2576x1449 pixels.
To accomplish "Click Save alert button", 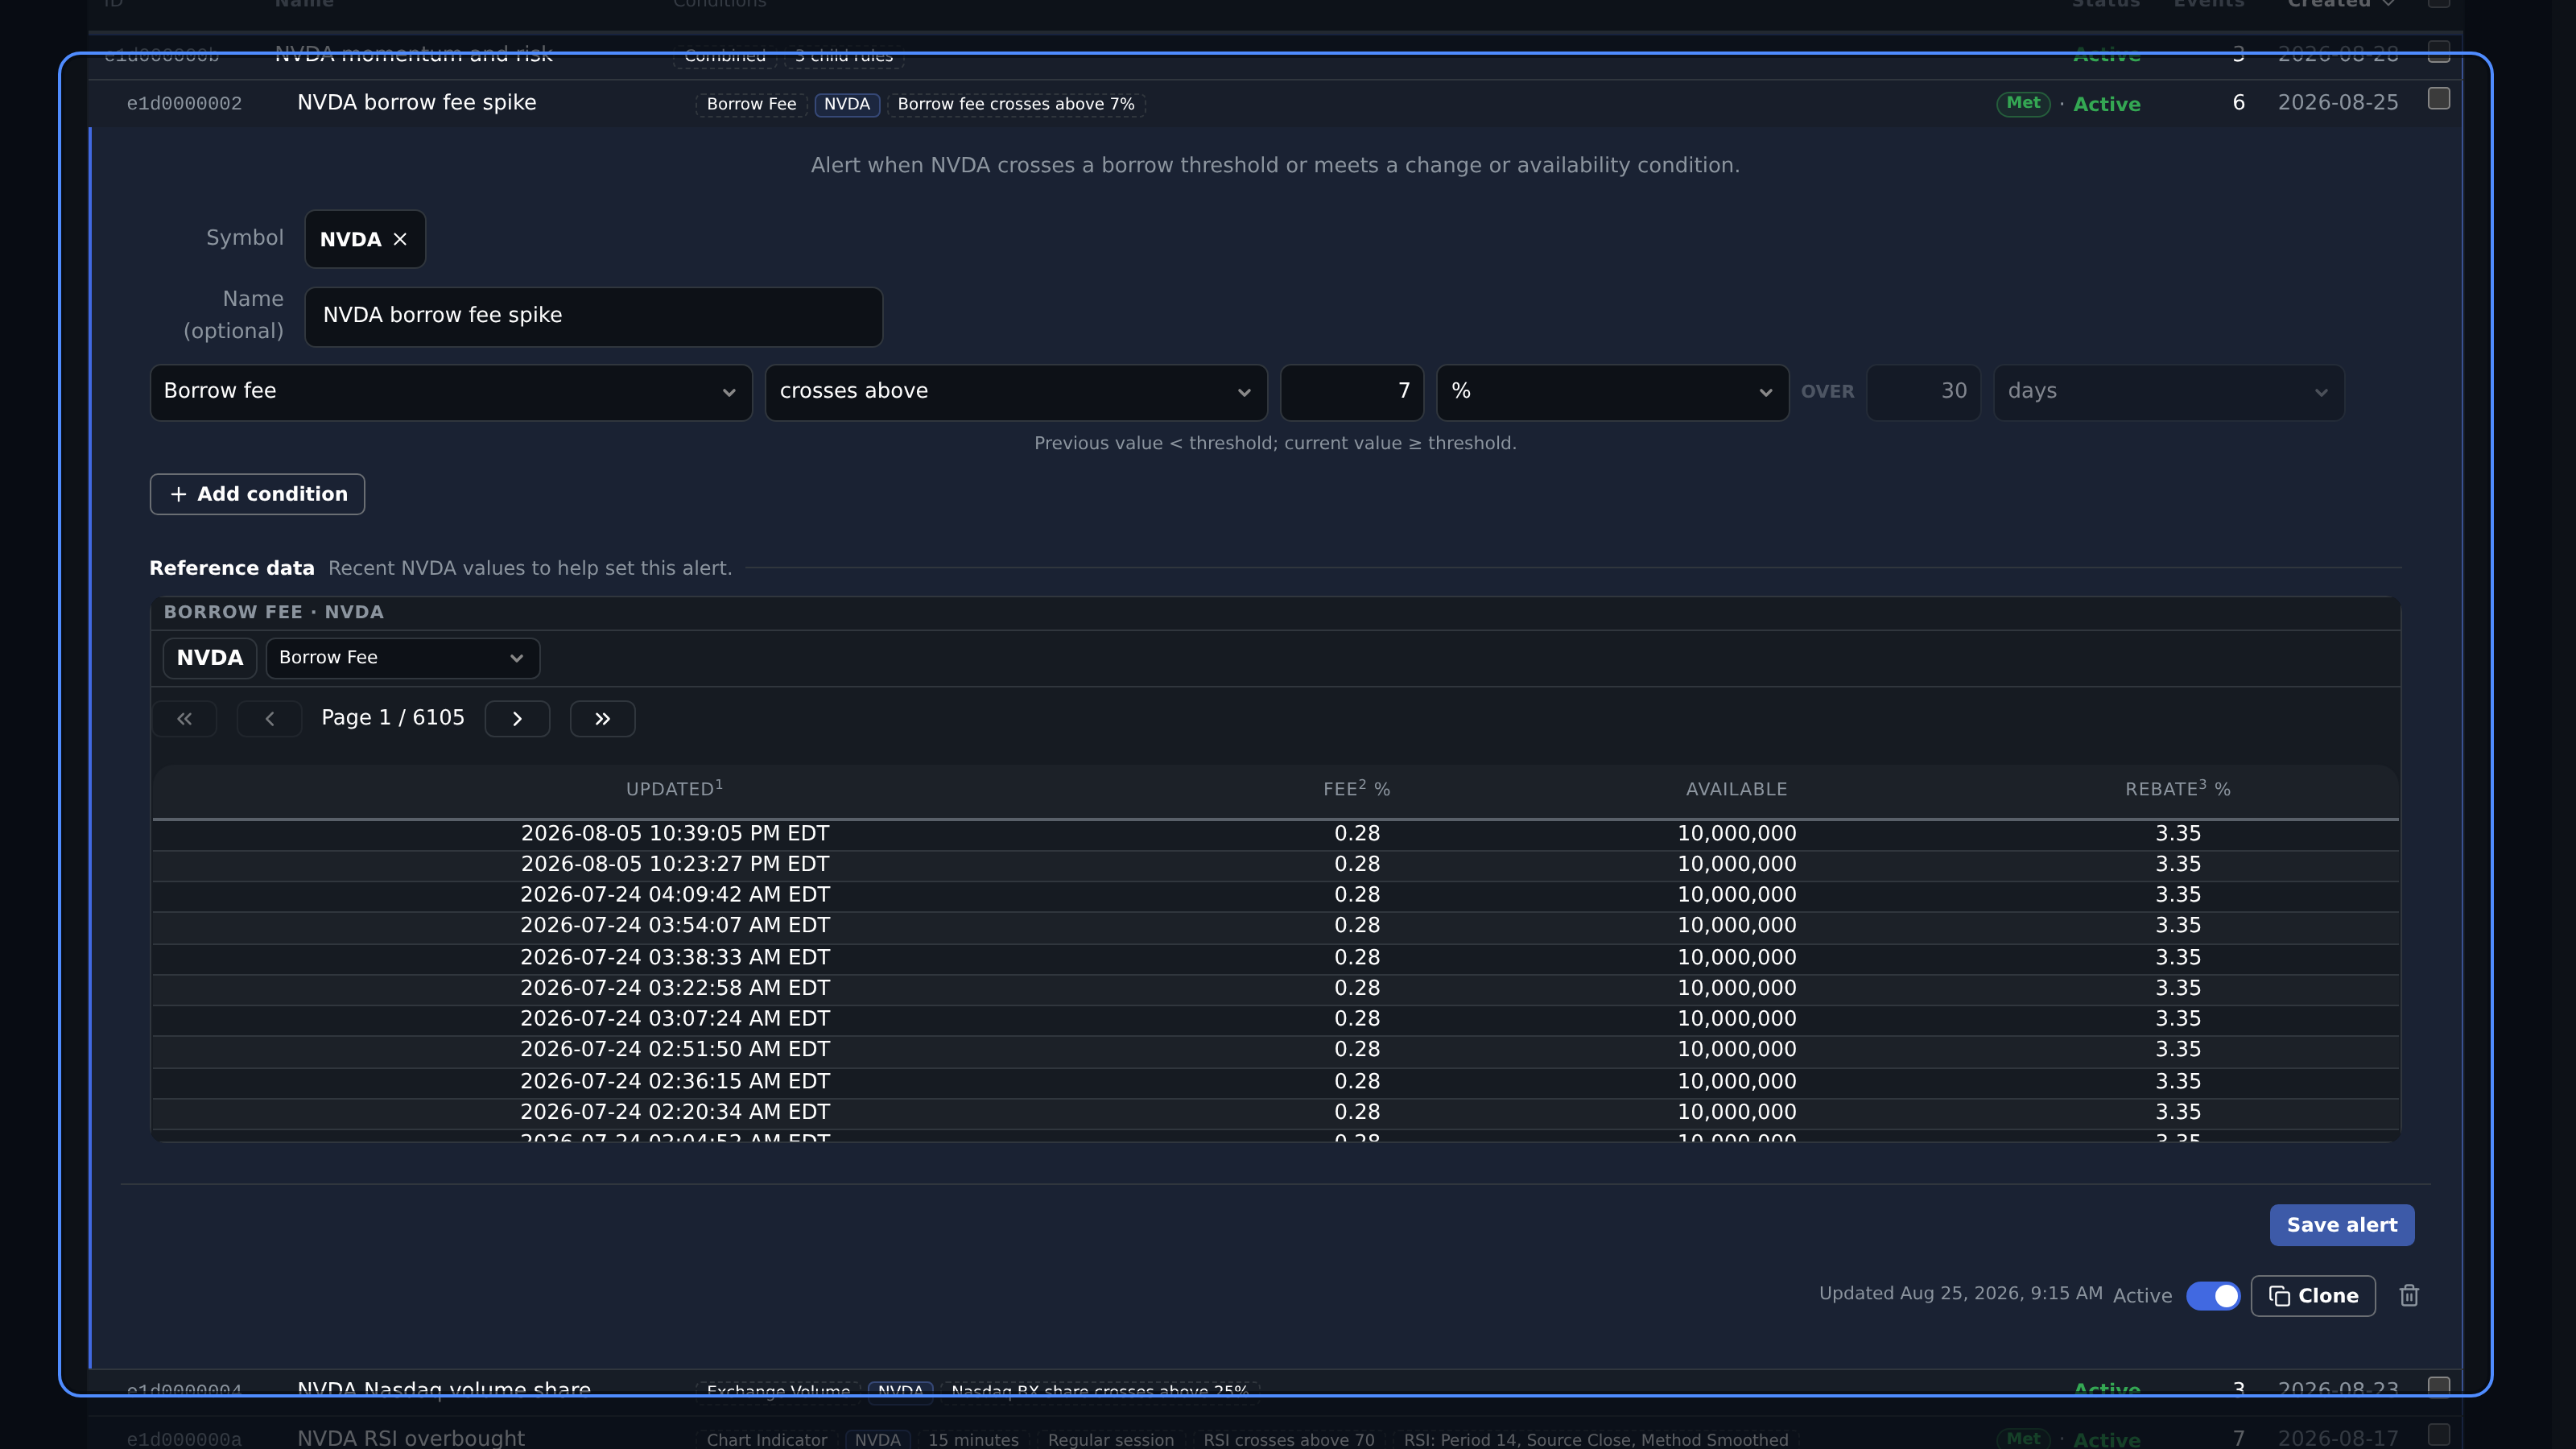I will pos(2341,1224).
